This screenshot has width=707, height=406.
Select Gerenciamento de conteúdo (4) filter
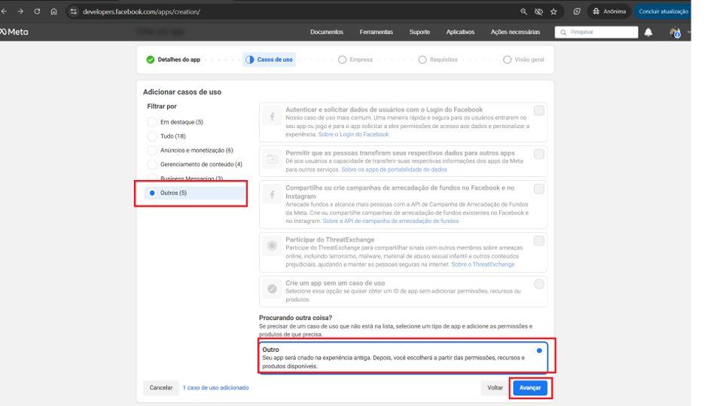point(152,164)
